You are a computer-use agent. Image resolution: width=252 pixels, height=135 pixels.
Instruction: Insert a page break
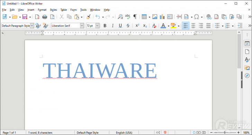(179, 17)
